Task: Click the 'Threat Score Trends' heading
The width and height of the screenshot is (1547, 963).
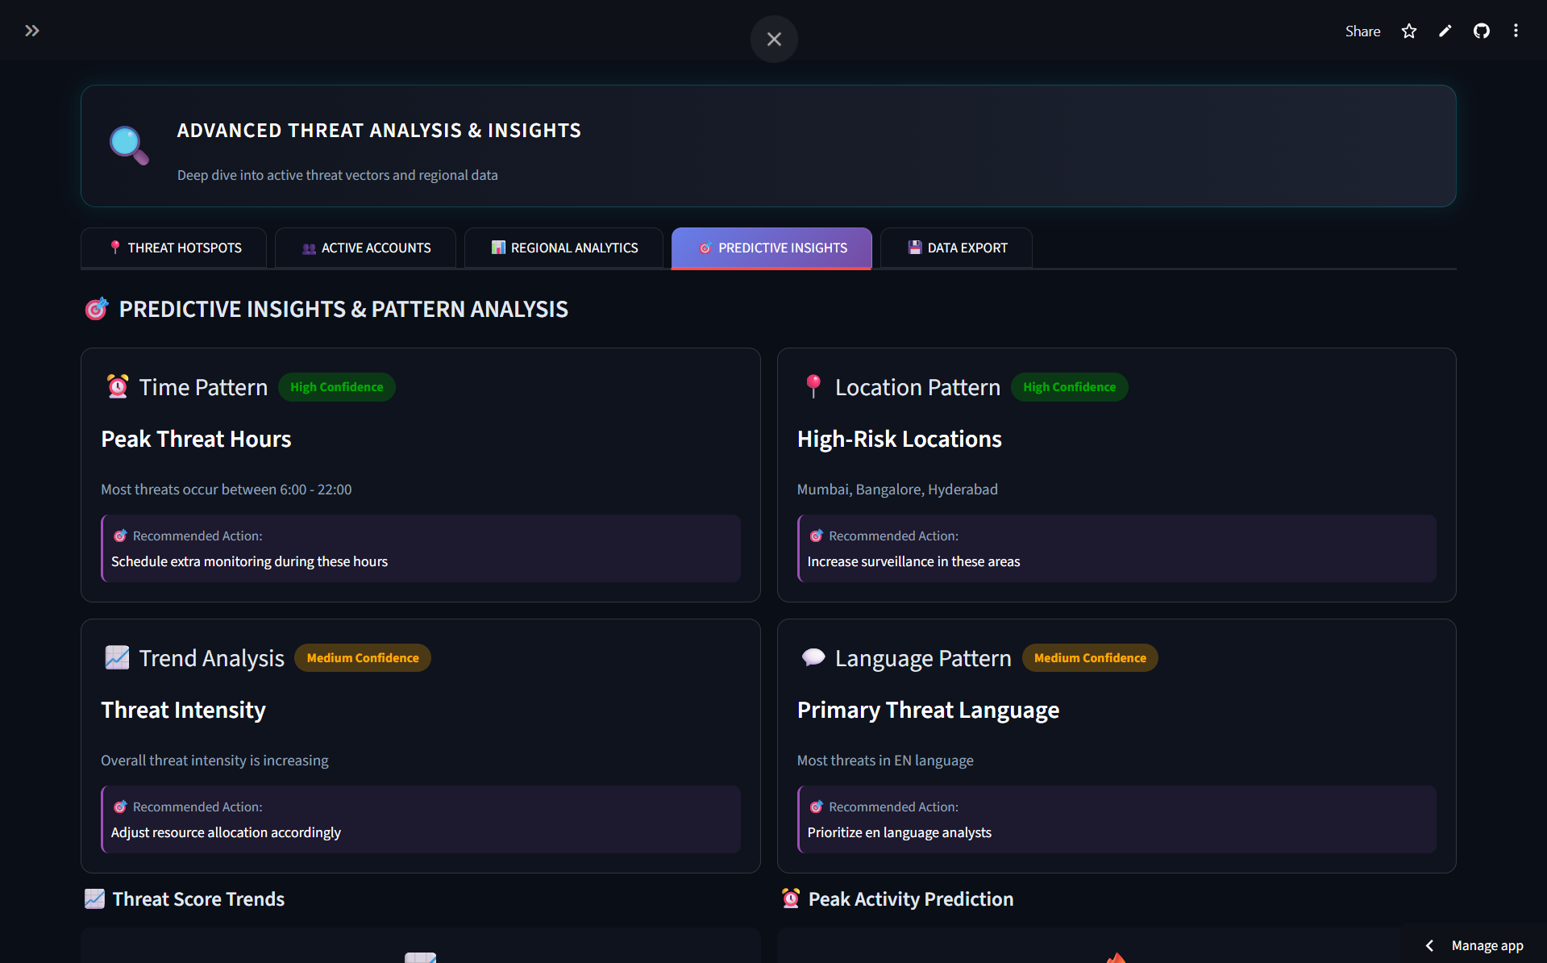Action: 198,899
